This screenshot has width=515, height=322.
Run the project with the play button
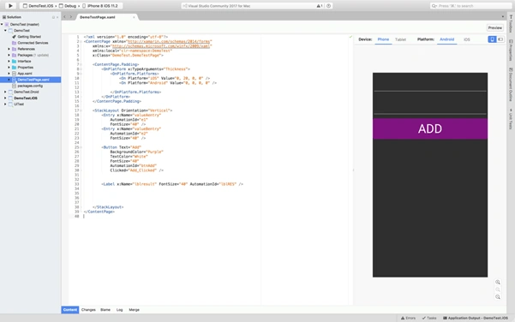tap(10, 6)
